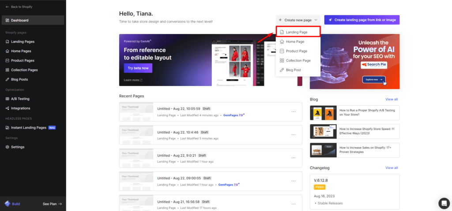This screenshot has height=211, width=452.
Task: Click the Blog Posts pencil icon in sidebar
Action: [x=8, y=79]
